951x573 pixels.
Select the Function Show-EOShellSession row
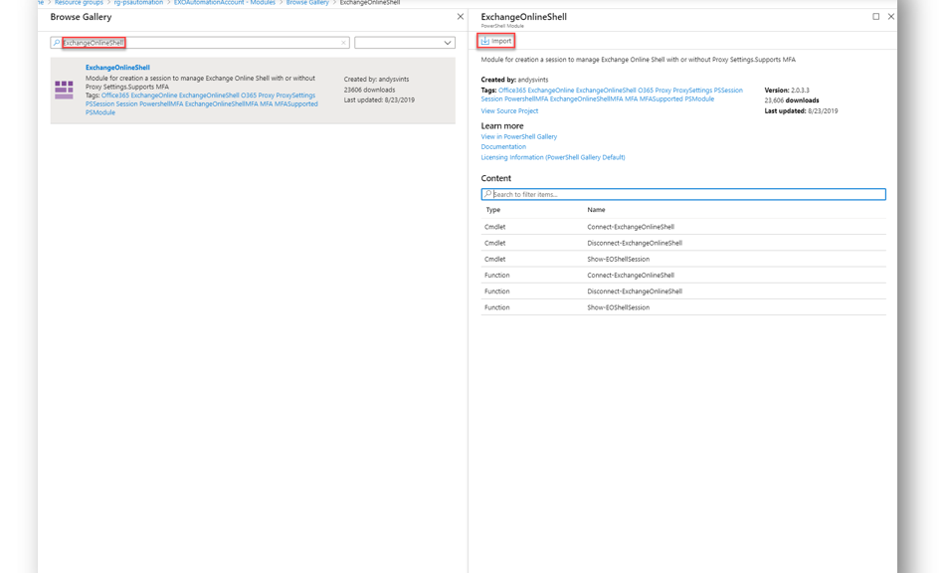pyautogui.click(x=683, y=307)
